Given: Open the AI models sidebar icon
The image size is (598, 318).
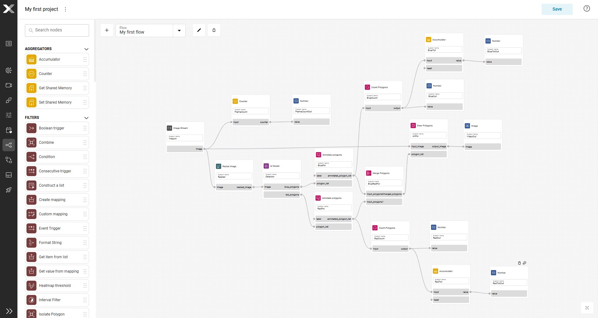Looking at the screenshot, I should (x=9, y=70).
